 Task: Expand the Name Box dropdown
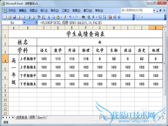coord(24,23)
